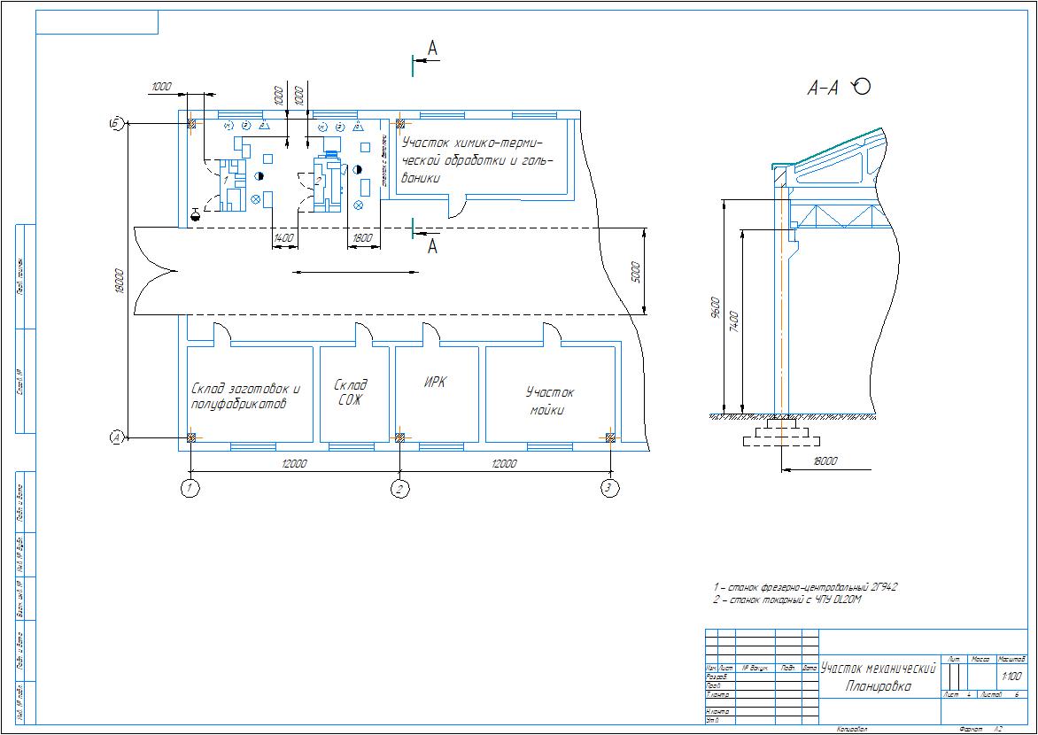Click the ИРК room label
Screen dimensions: 1038x735
[x=434, y=383]
